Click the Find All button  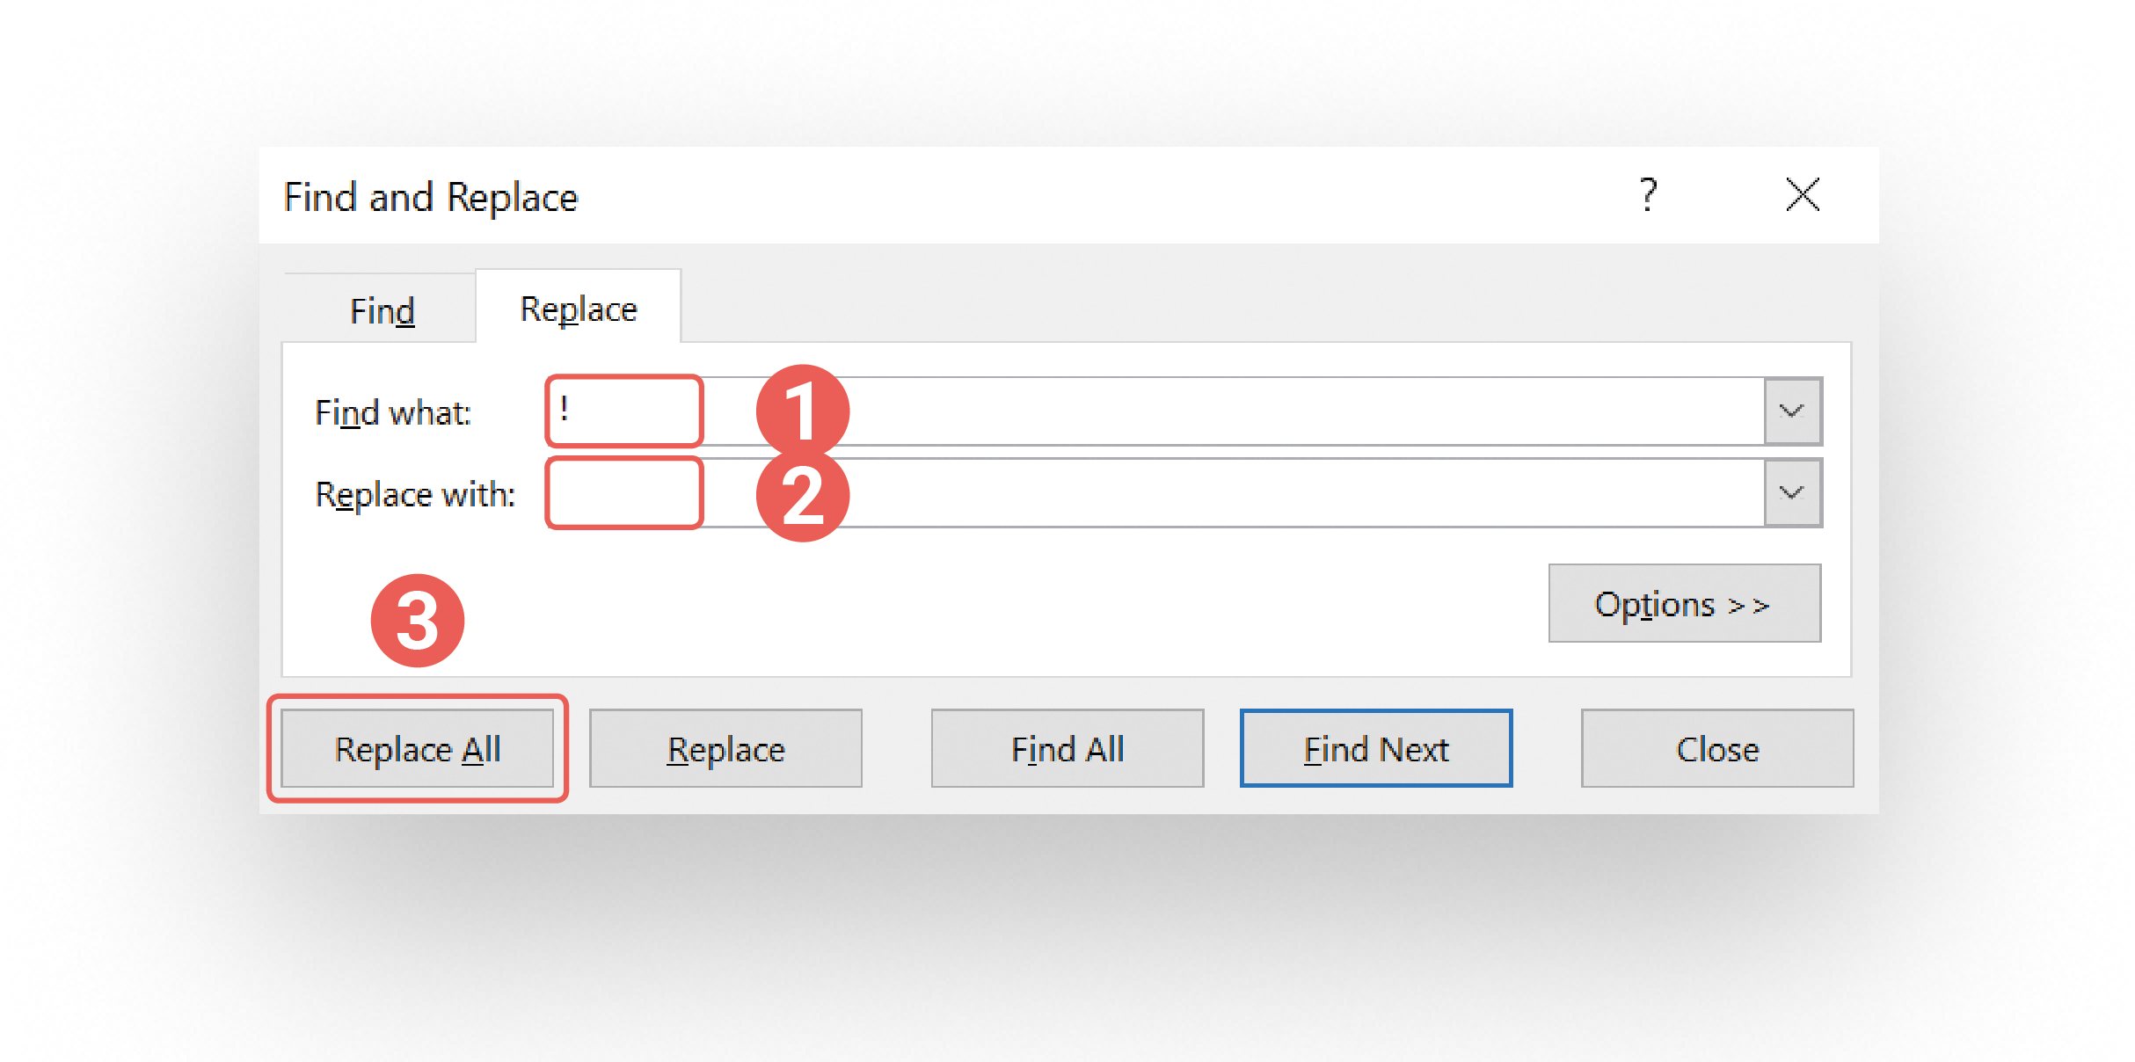pyautogui.click(x=1067, y=749)
